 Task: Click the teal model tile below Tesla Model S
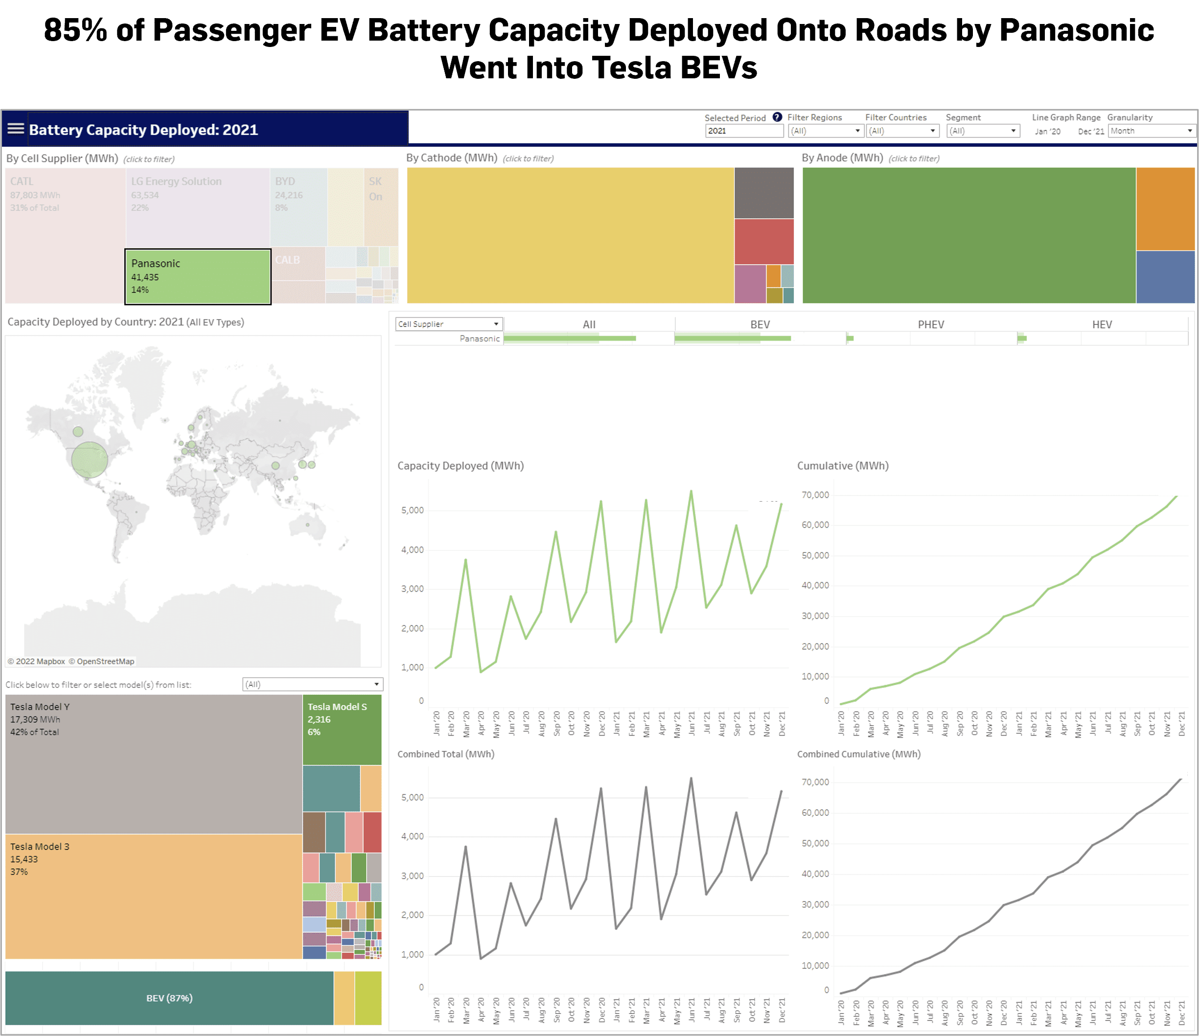click(x=331, y=788)
